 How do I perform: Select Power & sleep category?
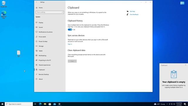point(43,41)
